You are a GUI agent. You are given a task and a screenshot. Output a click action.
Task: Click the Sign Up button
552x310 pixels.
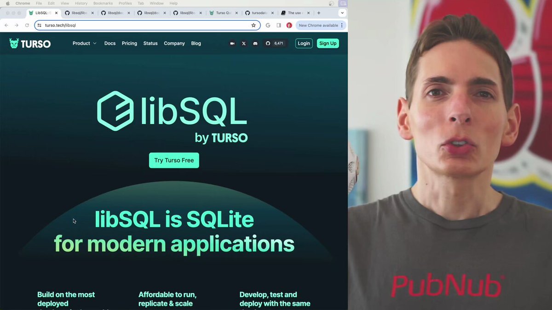pyautogui.click(x=328, y=44)
